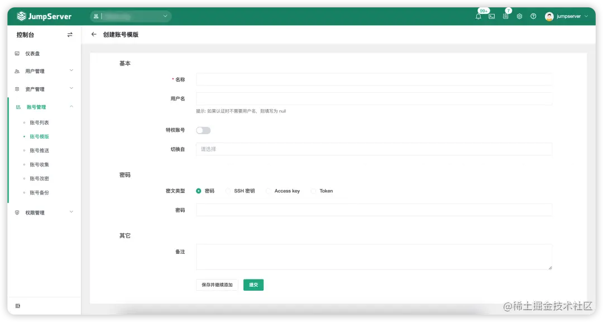The image size is (603, 322).
Task: Open the notifications bell icon
Action: tap(478, 16)
